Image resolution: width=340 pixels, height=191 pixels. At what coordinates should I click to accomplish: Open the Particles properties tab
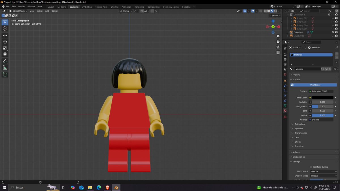coord(285,91)
